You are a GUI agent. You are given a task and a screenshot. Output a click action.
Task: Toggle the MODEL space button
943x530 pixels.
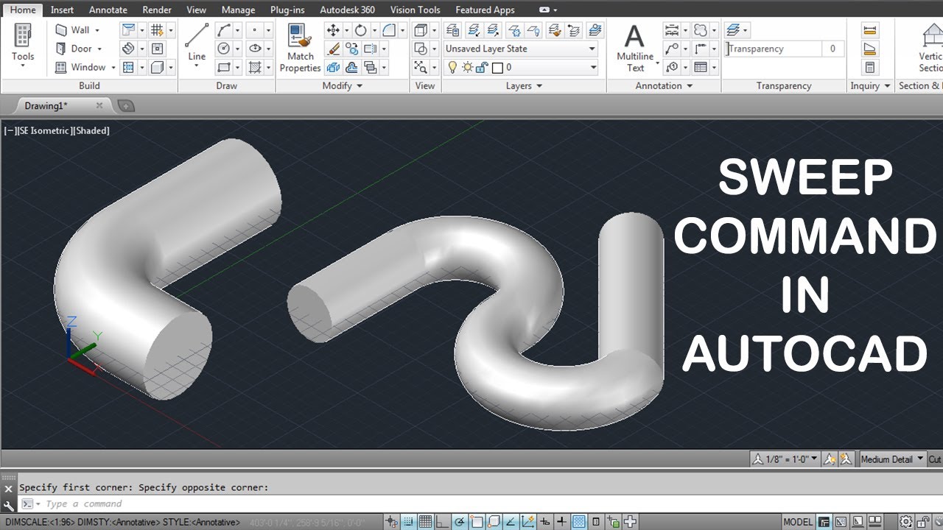click(798, 522)
